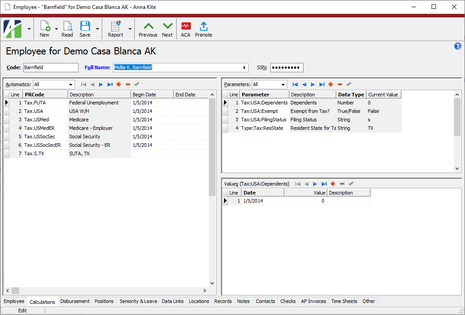The image size is (465, 315).
Task: Open the Report tool
Action: tap(116, 29)
